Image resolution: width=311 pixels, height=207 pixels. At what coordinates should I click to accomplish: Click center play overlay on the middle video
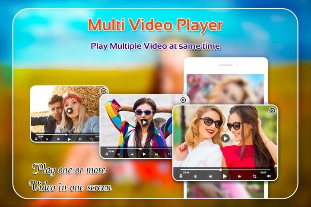click(x=144, y=122)
